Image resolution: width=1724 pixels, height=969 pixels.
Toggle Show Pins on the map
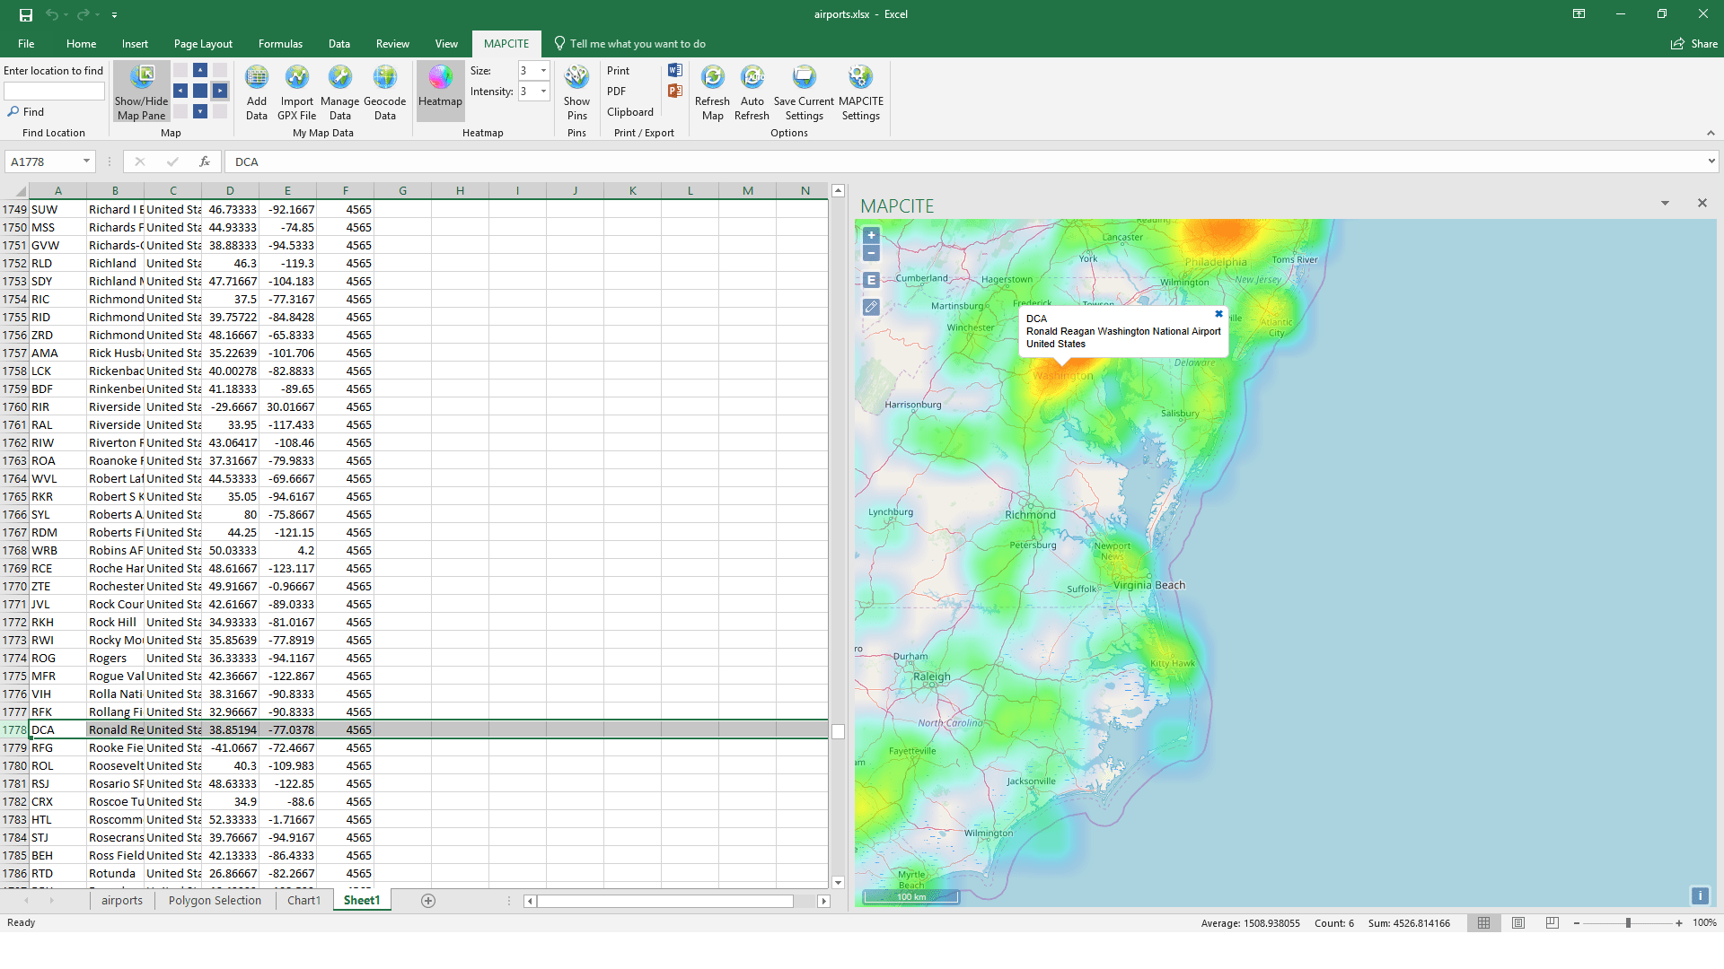point(576,92)
